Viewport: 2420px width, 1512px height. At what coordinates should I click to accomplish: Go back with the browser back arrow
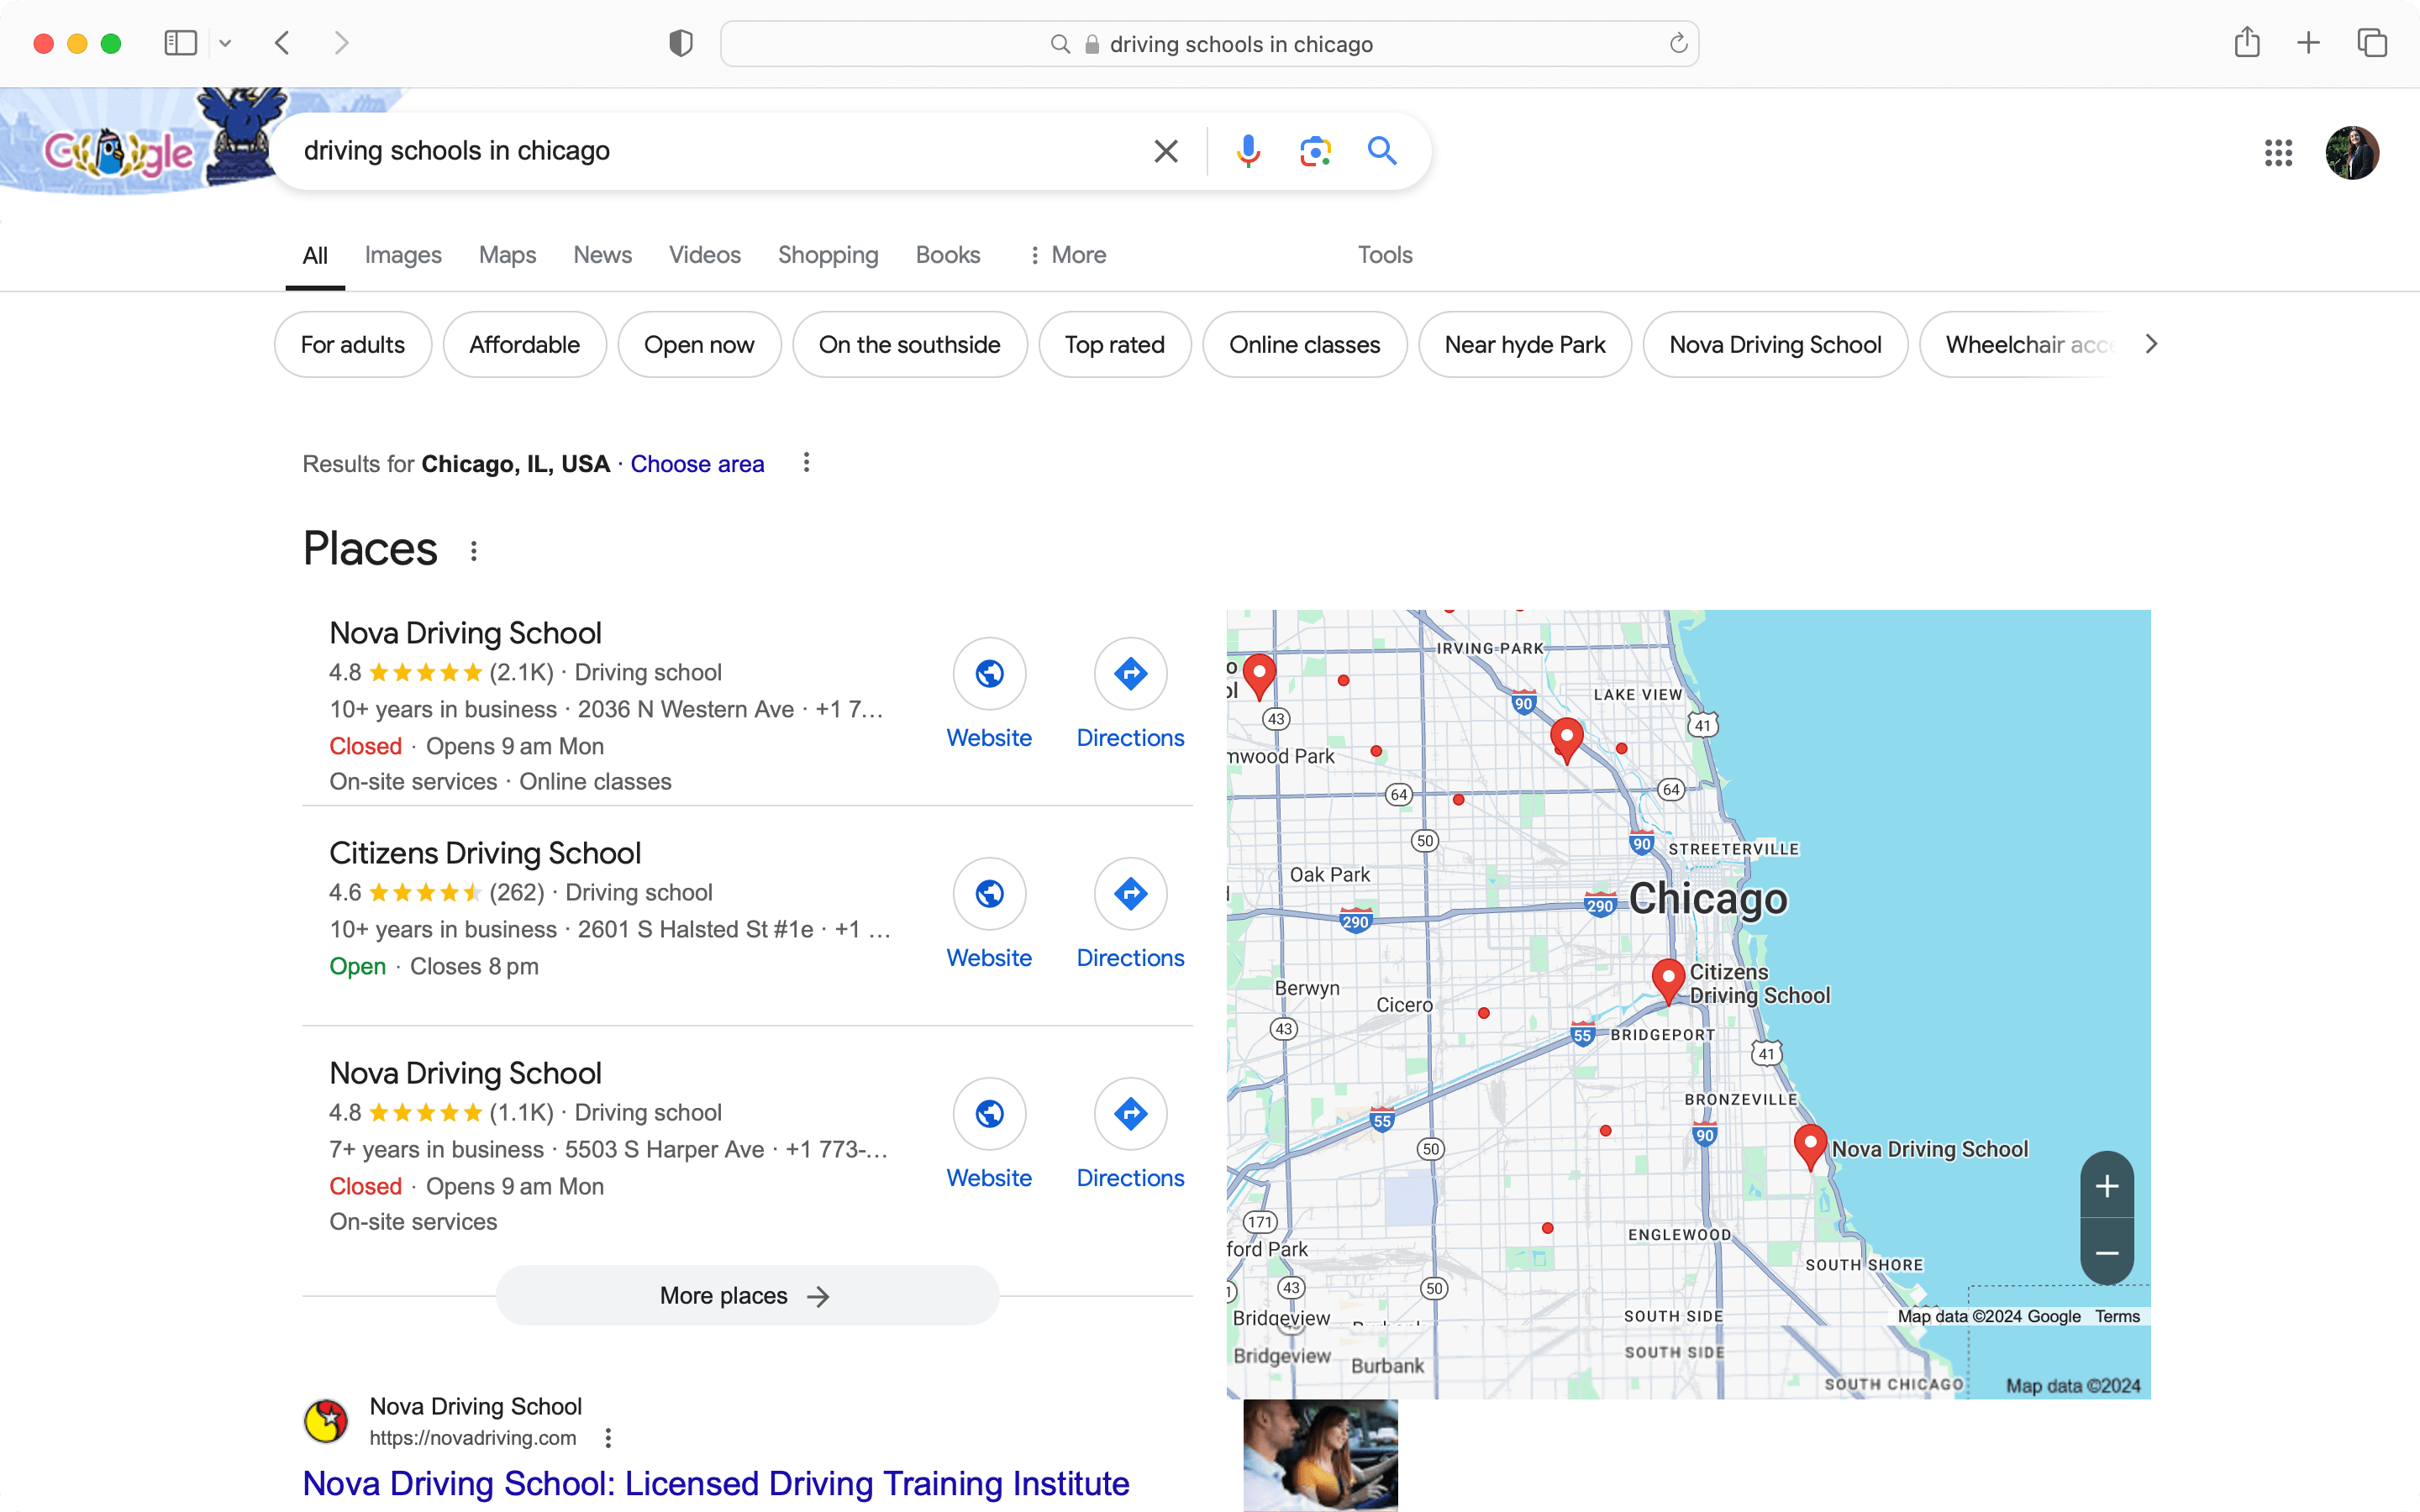(282, 43)
